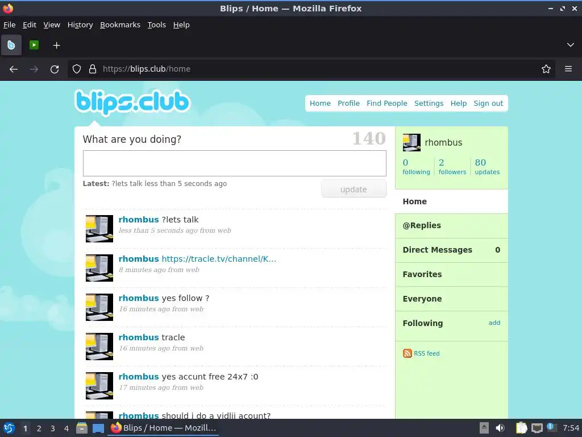Open the RSS feed text link
The image size is (582, 437).
pyautogui.click(x=426, y=354)
